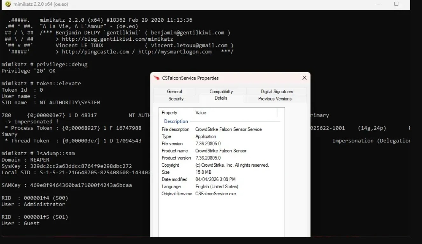This screenshot has height=244, width=422.
Task: Select the Product name label
Action: click(x=175, y=151)
